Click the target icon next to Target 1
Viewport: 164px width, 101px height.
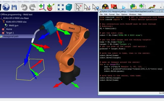click(4, 33)
